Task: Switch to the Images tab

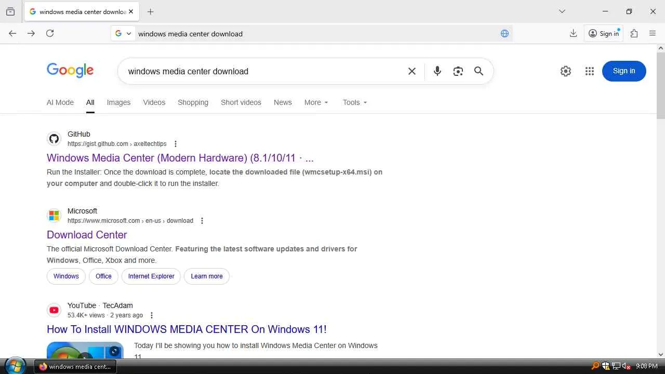Action: [118, 102]
